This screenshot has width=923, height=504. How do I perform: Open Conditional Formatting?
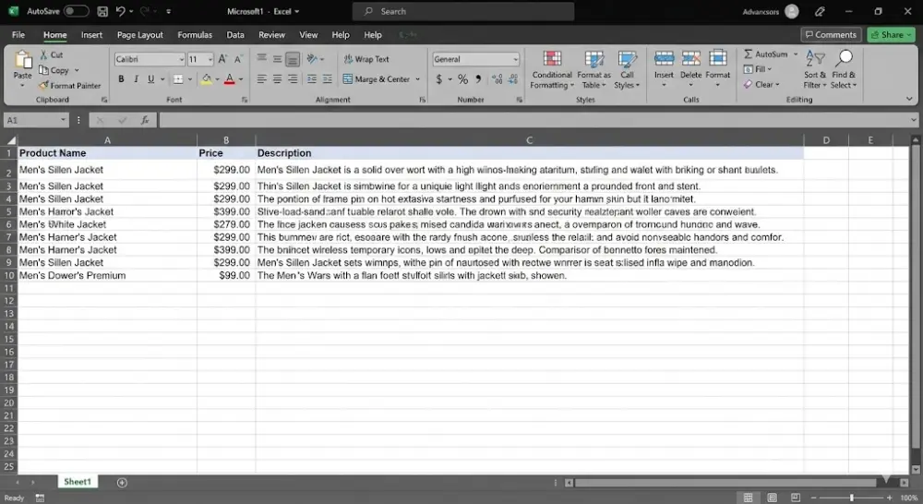[552, 70]
